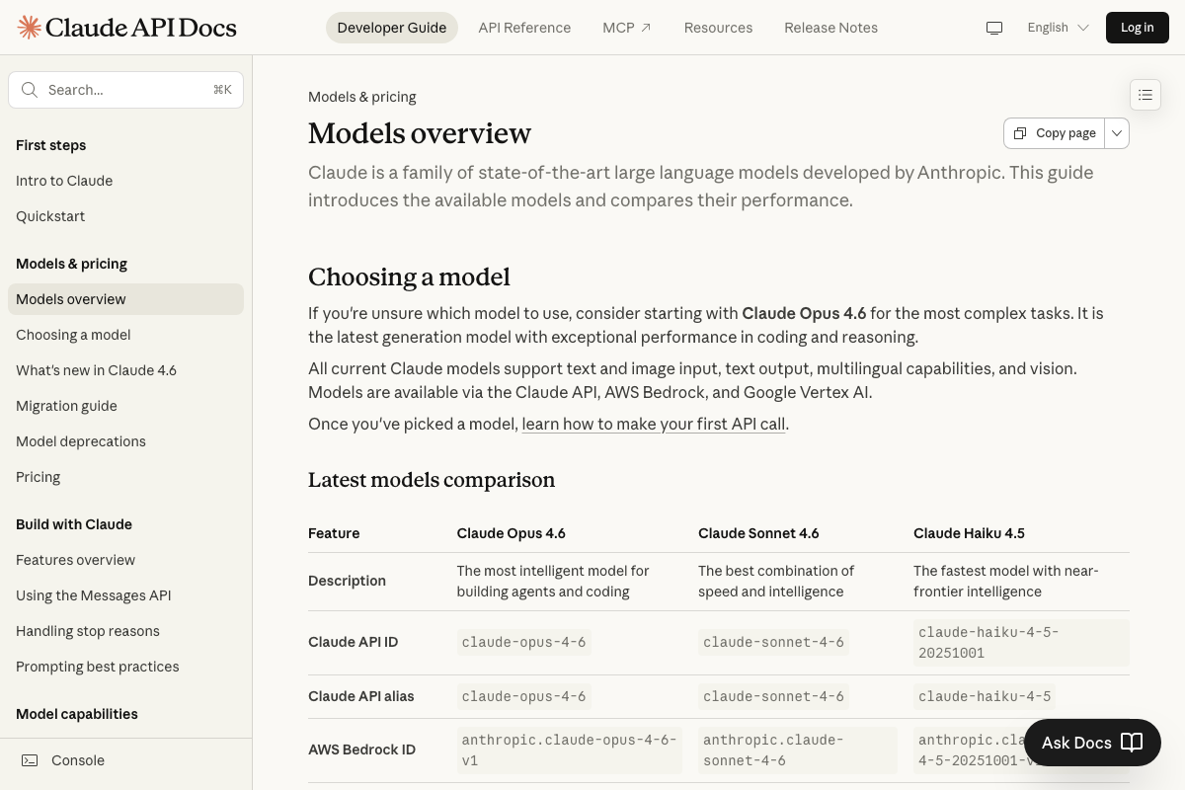Click the Latest models comparison heading
Viewport: 1185px width, 790px height.
(x=432, y=480)
